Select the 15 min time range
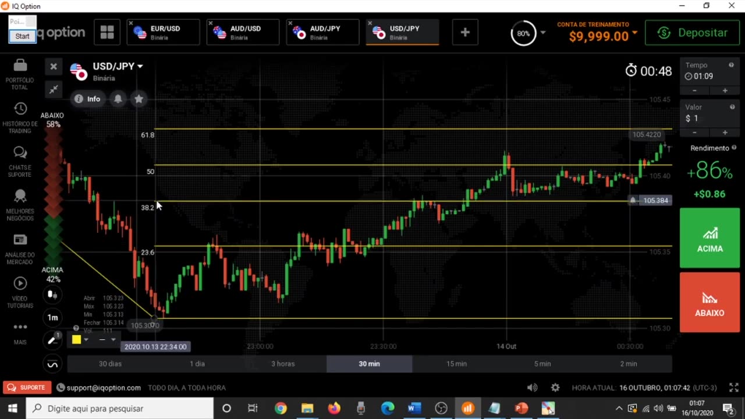This screenshot has height=419, width=745. coord(456,364)
